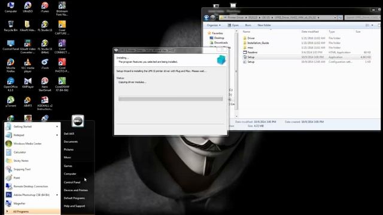The height and width of the screenshot is (215, 383).
Task: Launch Mozilla Firefox from the desktop
Action: (11, 66)
